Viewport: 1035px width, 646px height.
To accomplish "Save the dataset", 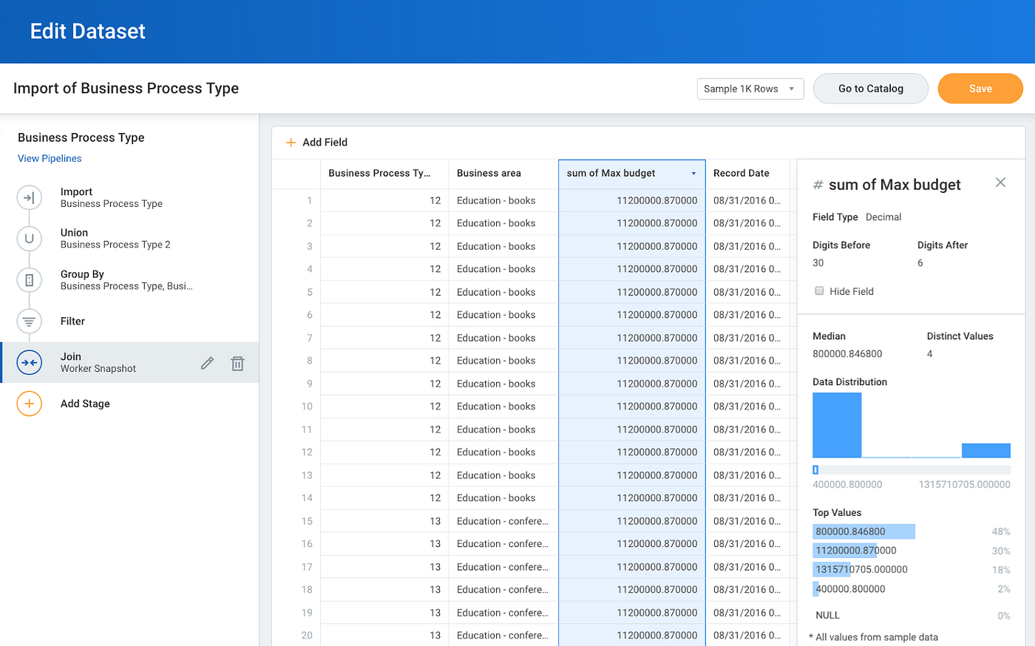I will tap(980, 88).
